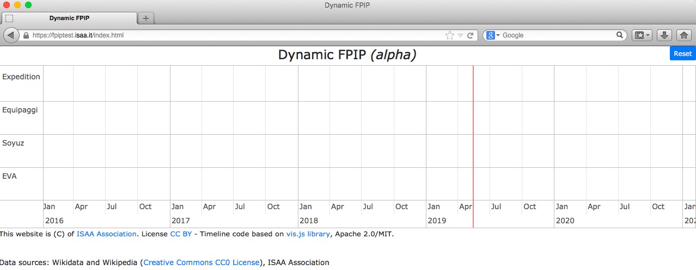Viewport: 696px width, 270px height.
Task: Open the Google search engine dropdown
Action: point(492,35)
